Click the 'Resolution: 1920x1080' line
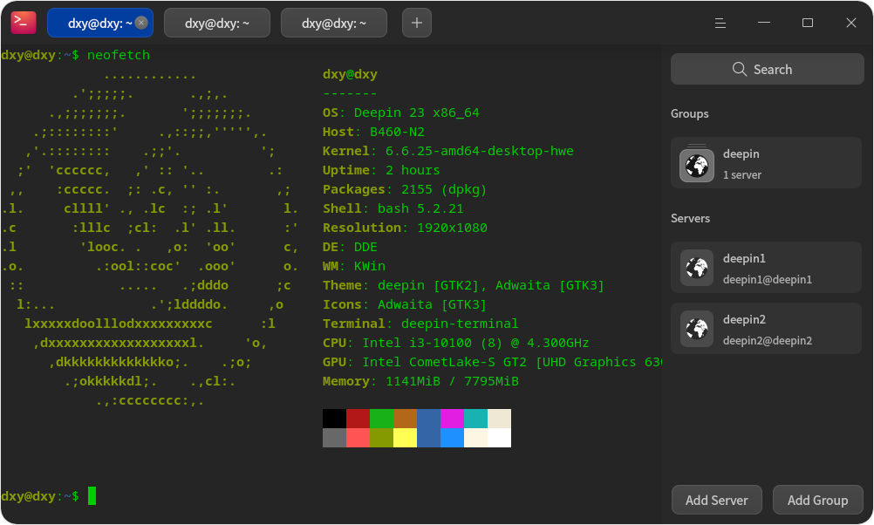The width and height of the screenshot is (874, 525). click(405, 228)
